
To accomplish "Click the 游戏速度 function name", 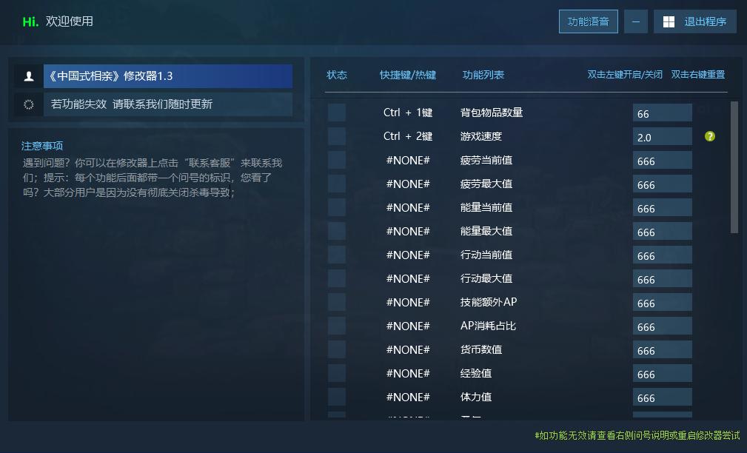I will click(480, 136).
